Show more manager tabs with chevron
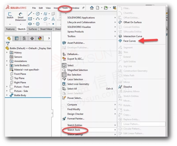 click(x=49, y=38)
